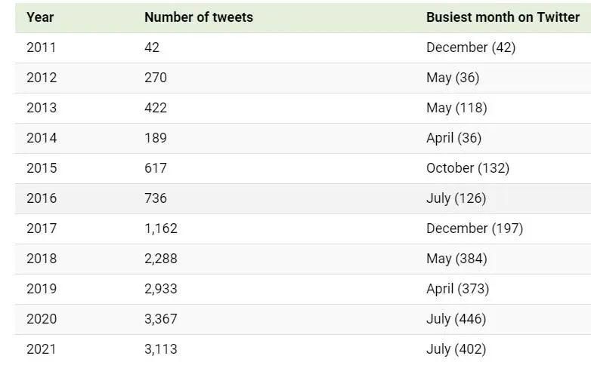This screenshot has width=591, height=365.
Task: Select the April (373) cell
Action: click(457, 289)
